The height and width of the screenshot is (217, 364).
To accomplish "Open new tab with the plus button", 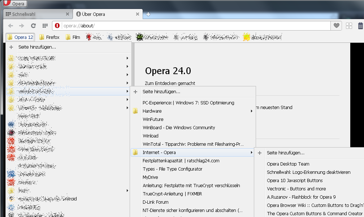I will coord(148,14).
